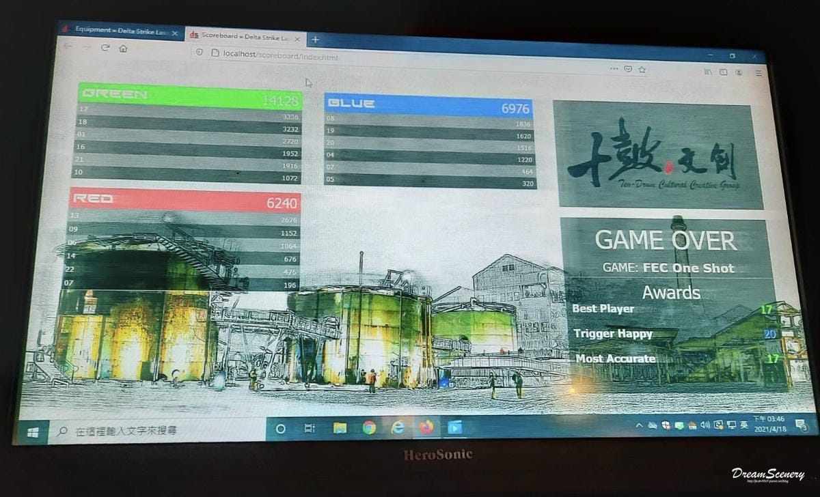The image size is (820, 497).
Task: Click the browser back arrow
Action: (67, 46)
